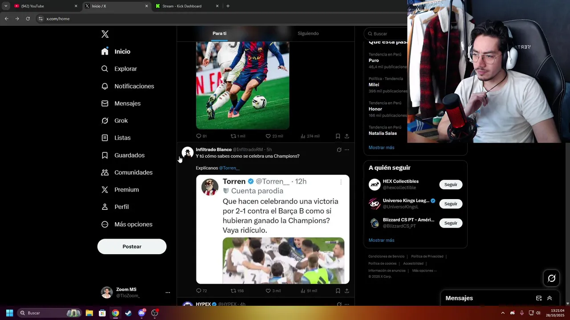Click the X logo in sidebar

click(x=105, y=34)
